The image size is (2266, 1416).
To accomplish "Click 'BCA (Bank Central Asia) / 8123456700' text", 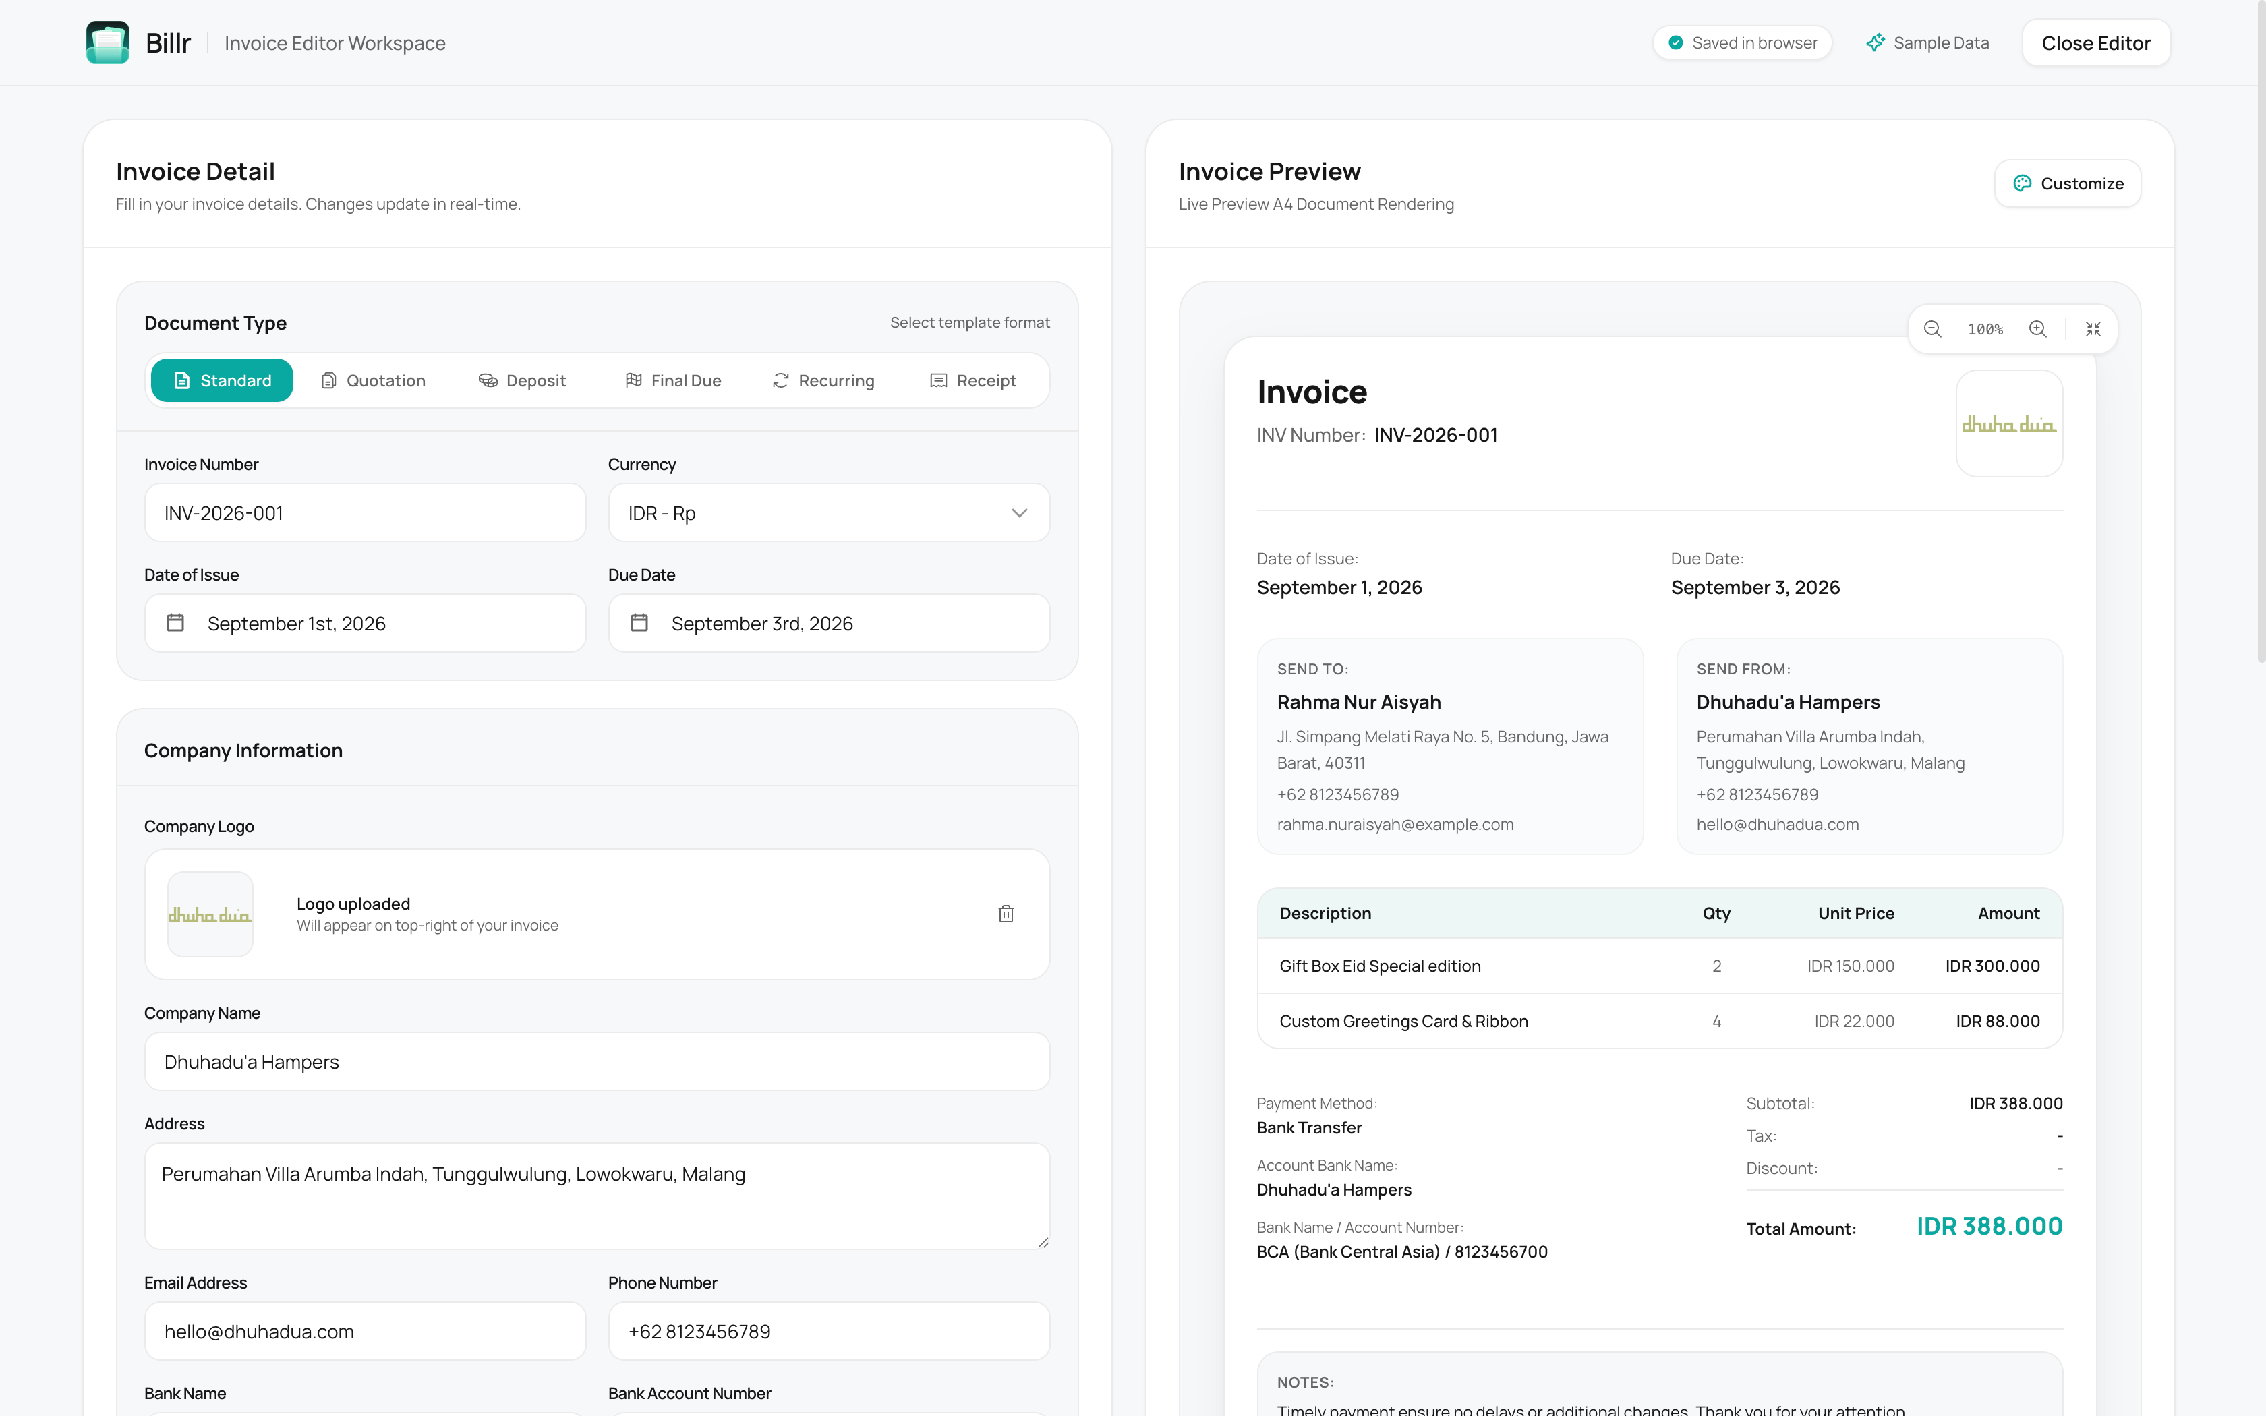I will point(1401,1251).
